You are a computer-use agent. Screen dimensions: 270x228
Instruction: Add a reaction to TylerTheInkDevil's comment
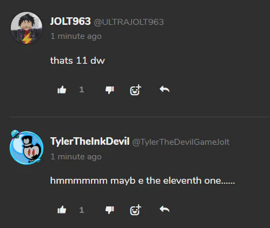pyautogui.click(x=135, y=210)
